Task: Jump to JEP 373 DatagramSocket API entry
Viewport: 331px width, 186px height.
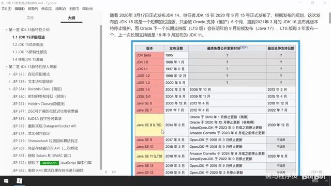Action: (x=44, y=126)
